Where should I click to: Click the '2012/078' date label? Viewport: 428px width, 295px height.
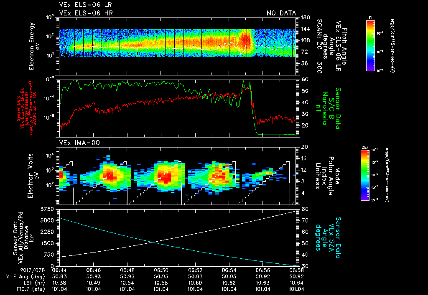coord(33,270)
